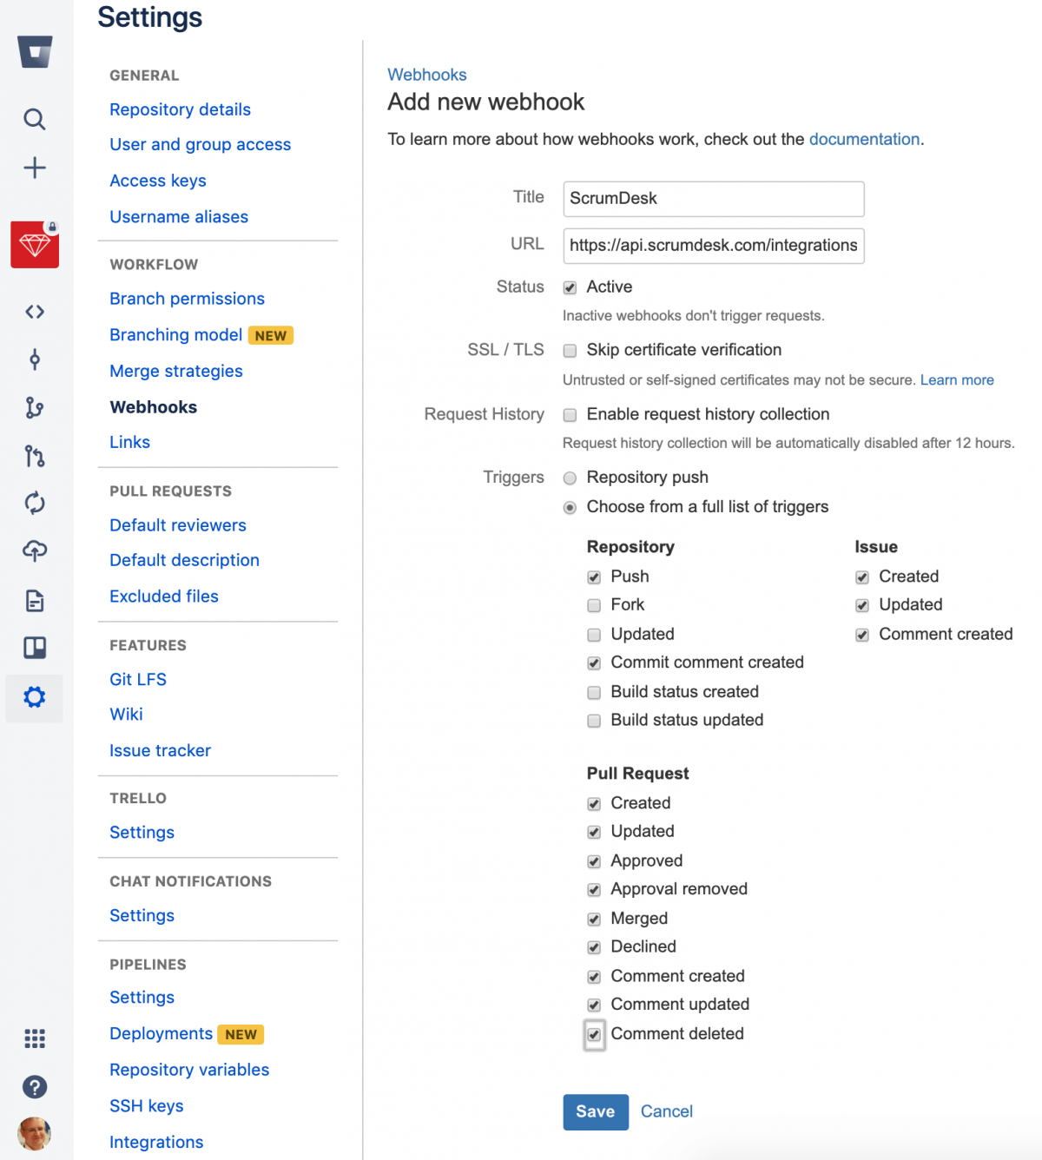
Task: Open the webhooks documentation link
Action: 863,139
